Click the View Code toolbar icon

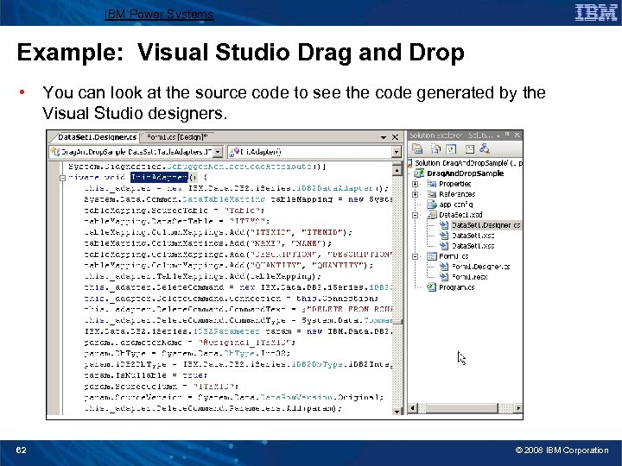(470, 149)
